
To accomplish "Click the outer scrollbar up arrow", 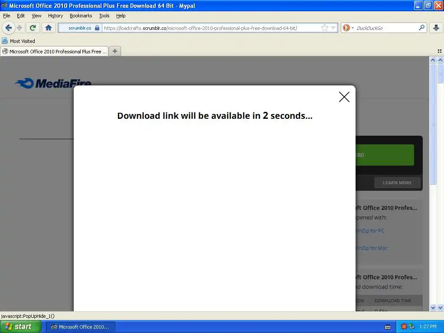I will coord(440,60).
